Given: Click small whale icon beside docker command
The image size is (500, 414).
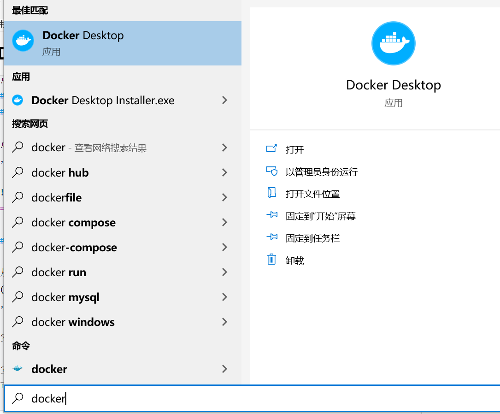Looking at the screenshot, I should click(18, 369).
